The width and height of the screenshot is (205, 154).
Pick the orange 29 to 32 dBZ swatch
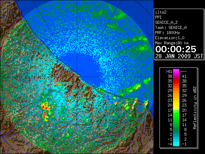(x=176, y=91)
